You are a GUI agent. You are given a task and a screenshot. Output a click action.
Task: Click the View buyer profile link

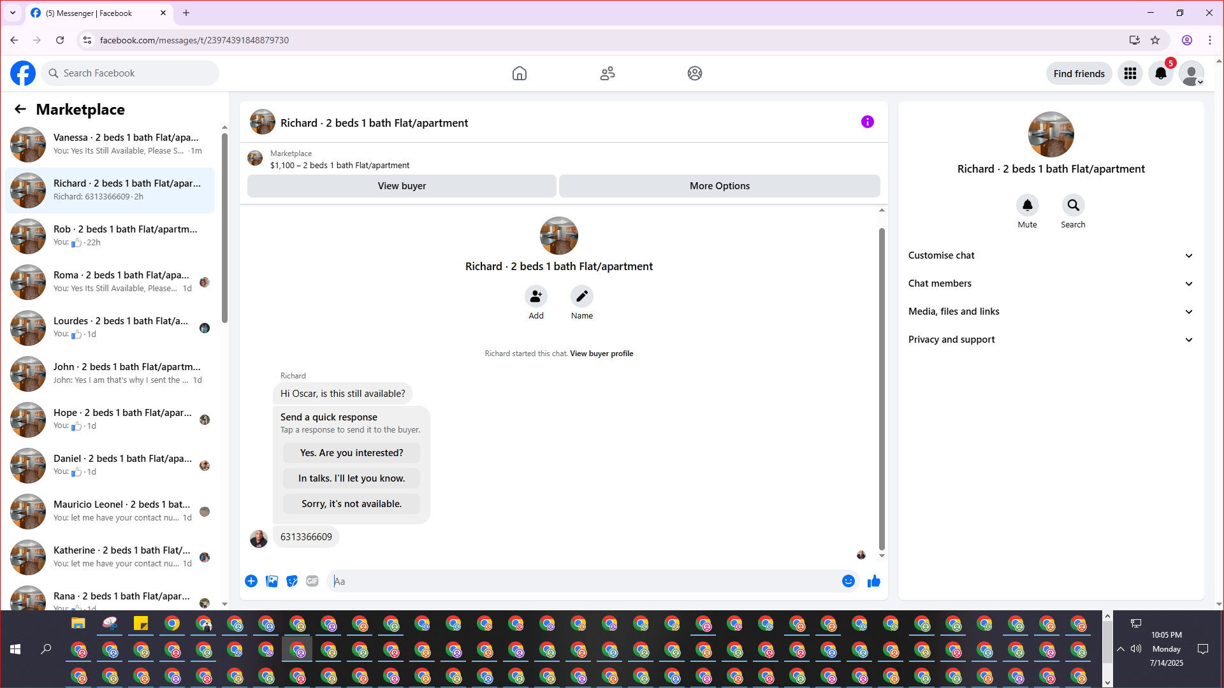tap(601, 354)
